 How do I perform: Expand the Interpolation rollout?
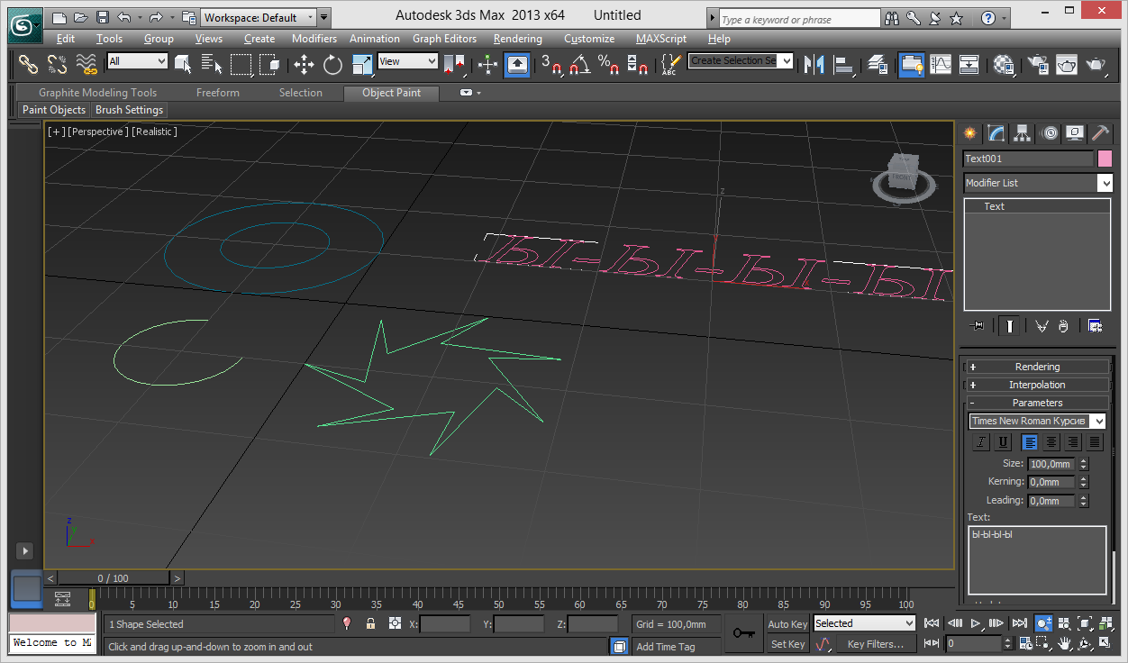click(1037, 385)
